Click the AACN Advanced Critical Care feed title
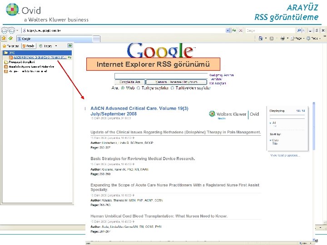327x245 pixels. (139, 111)
